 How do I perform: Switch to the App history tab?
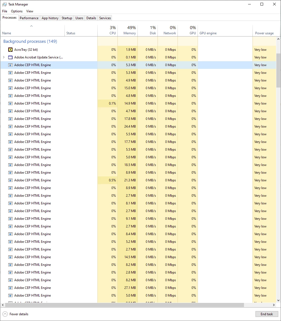50,18
